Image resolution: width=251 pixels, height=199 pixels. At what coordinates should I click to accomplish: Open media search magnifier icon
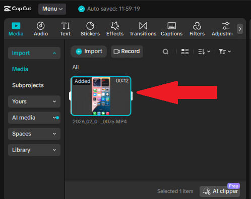(x=165, y=52)
